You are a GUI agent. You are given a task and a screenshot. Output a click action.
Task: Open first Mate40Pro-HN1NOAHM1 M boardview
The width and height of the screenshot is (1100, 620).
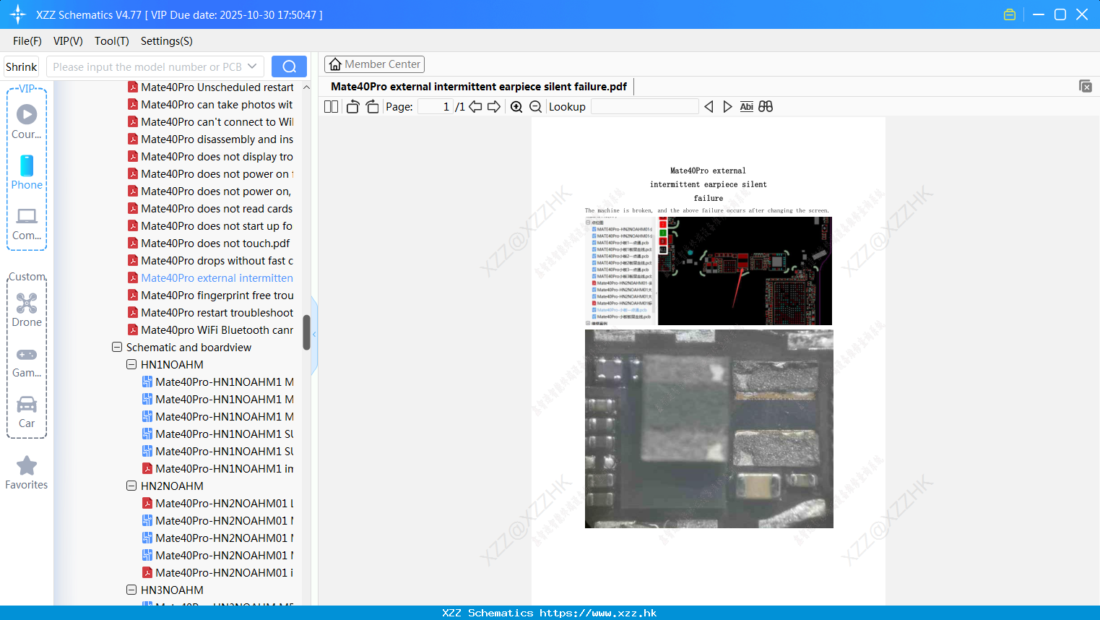click(218, 382)
